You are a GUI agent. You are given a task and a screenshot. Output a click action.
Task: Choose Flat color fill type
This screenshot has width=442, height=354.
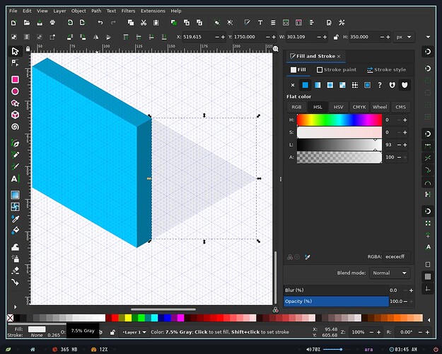point(305,85)
